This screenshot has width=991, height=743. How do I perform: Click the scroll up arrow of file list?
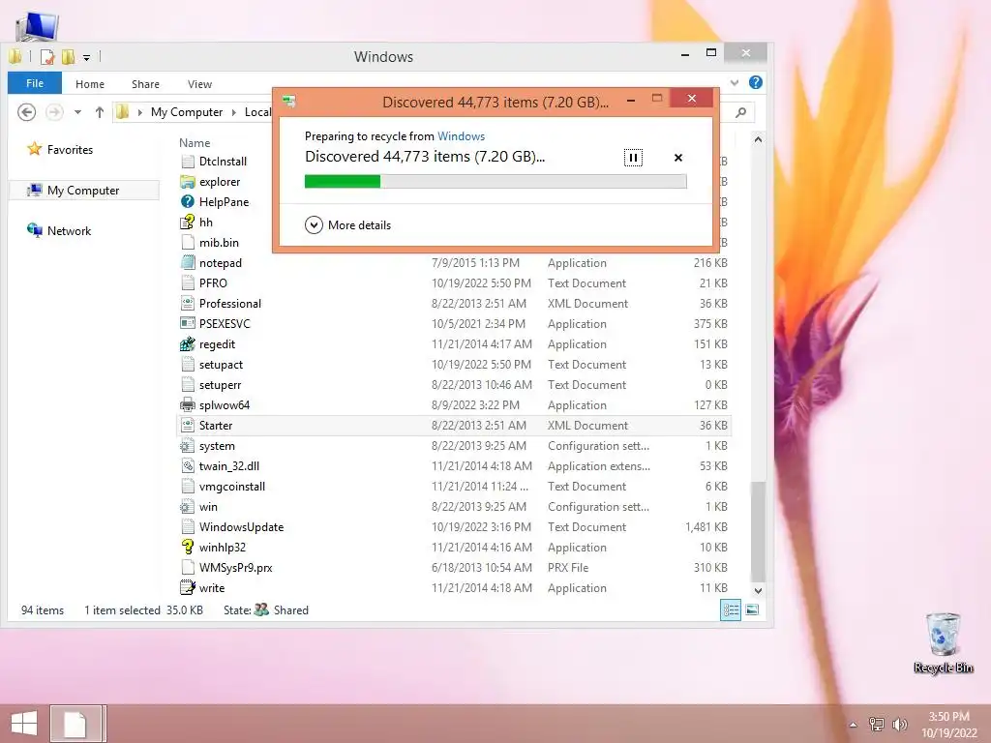click(x=759, y=139)
